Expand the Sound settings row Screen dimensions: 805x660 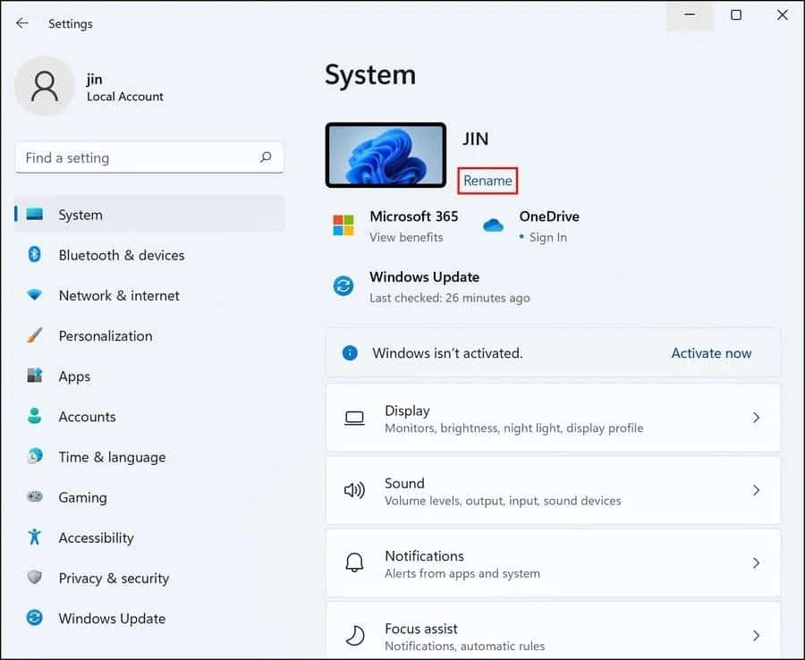[756, 490]
